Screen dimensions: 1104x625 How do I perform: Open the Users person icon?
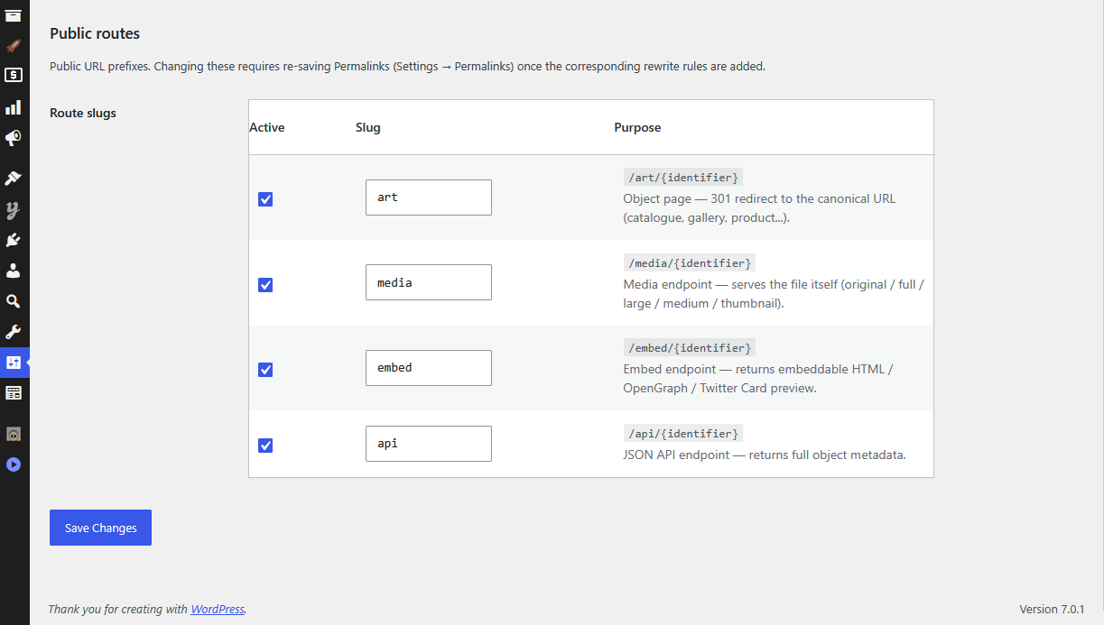coord(14,271)
